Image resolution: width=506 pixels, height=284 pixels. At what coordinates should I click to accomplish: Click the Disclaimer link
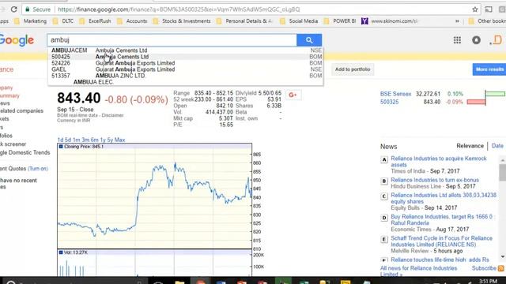[x=112, y=115]
